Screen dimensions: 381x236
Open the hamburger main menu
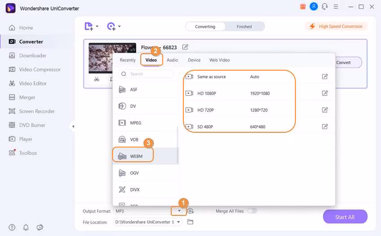click(336, 7)
